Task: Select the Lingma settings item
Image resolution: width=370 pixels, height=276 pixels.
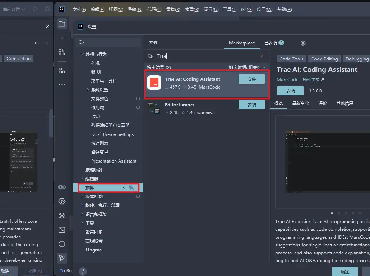Action: coord(93,250)
